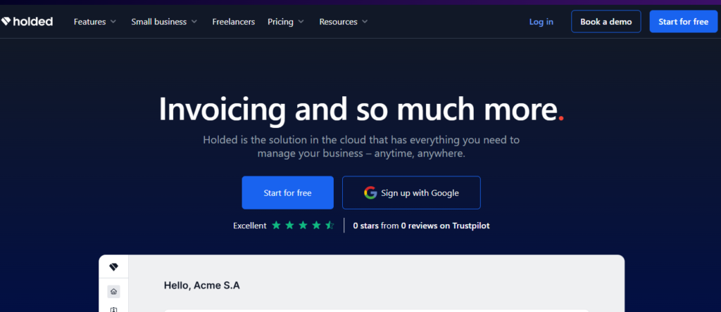Click the contacts icon below home icon

113,309
